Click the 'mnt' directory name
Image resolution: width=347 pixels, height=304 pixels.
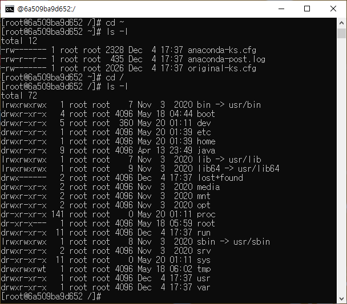(x=204, y=196)
